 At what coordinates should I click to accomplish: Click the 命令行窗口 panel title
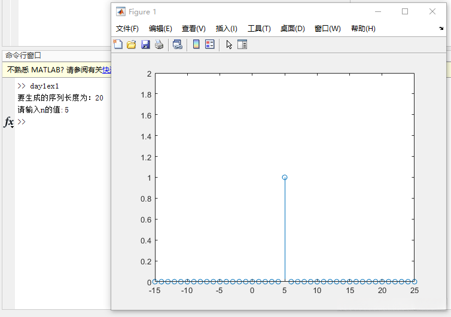click(23, 55)
